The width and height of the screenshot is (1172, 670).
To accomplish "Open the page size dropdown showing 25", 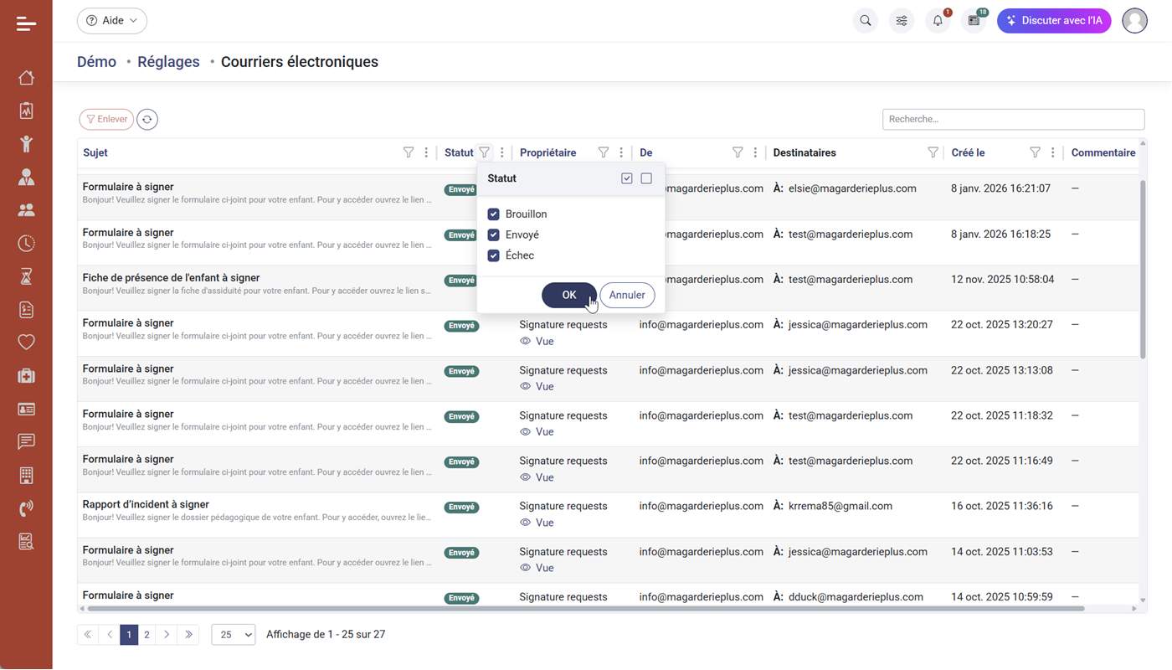I will 234,635.
